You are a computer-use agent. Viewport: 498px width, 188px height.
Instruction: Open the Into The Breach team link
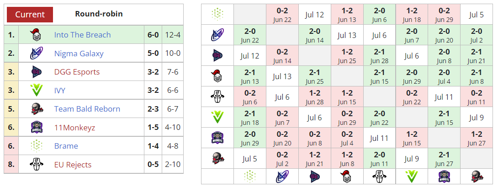tap(82, 35)
